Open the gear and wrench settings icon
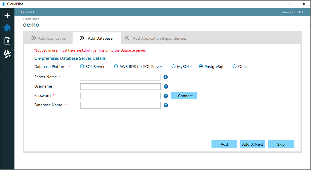The width and height of the screenshot is (311, 170). 7,54
